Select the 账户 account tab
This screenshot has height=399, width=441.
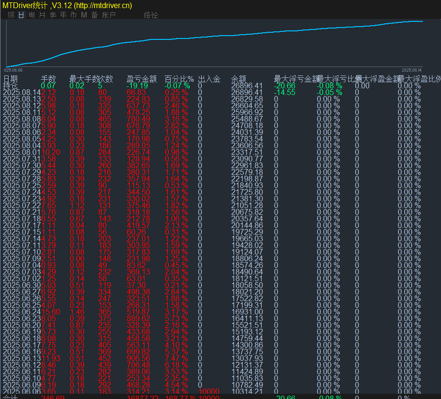pyautogui.click(x=109, y=15)
